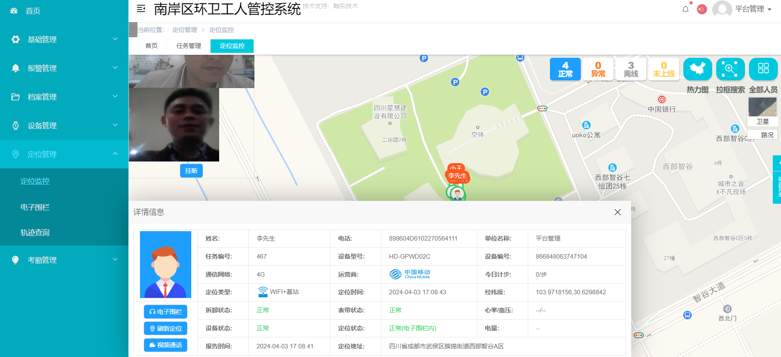Image resolution: width=781 pixels, height=357 pixels.
Task: Expand the right-edge side panel tab
Action: pyautogui.click(x=777, y=180)
